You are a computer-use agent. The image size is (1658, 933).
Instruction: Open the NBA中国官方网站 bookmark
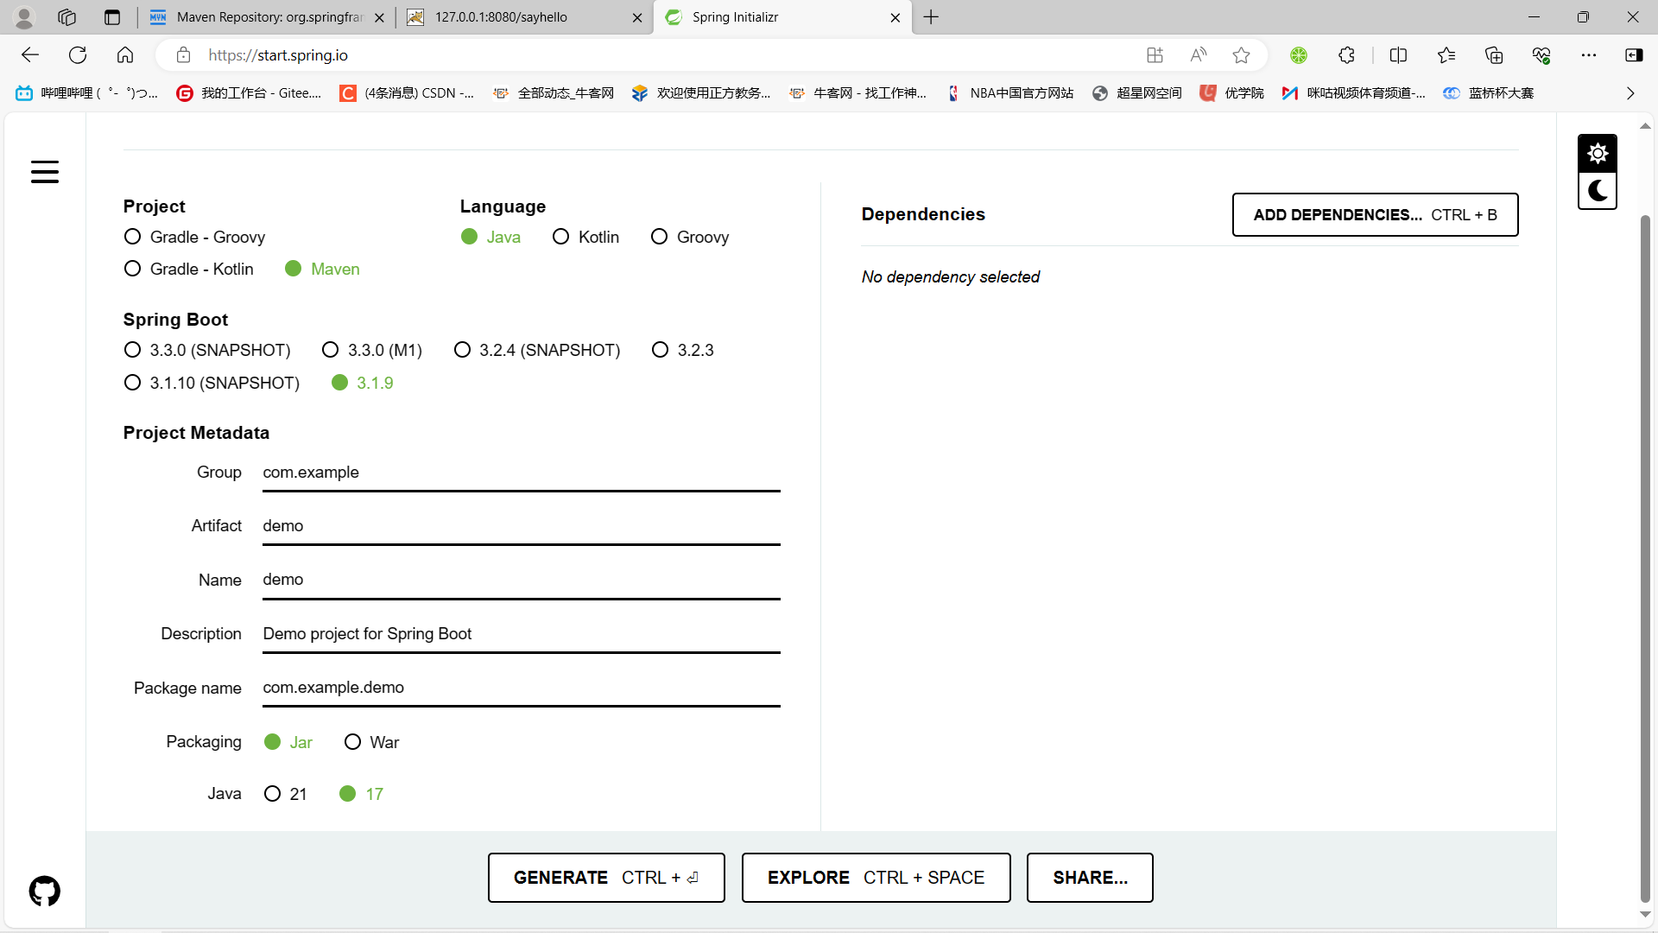click(1009, 93)
